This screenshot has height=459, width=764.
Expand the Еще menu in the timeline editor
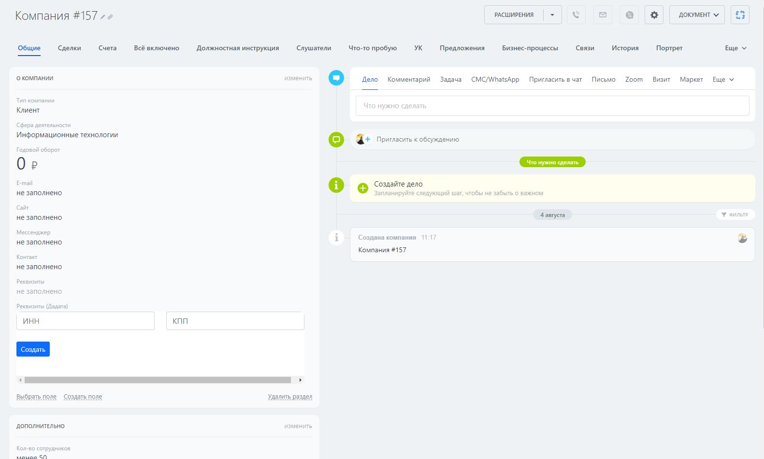(723, 79)
